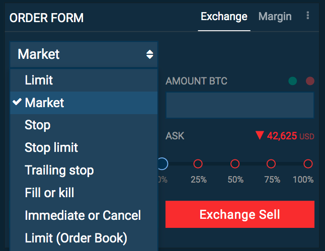Select the 50% amount marker
The width and height of the screenshot is (325, 251).
point(235,164)
